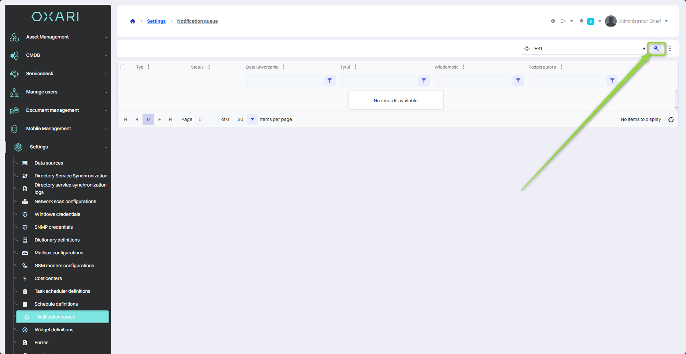
Task: Click the home icon in the breadcrumb
Action: click(133, 21)
